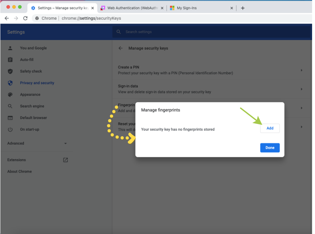Expand the Sign-in data row arrow
315x234 pixels.
(301, 89)
